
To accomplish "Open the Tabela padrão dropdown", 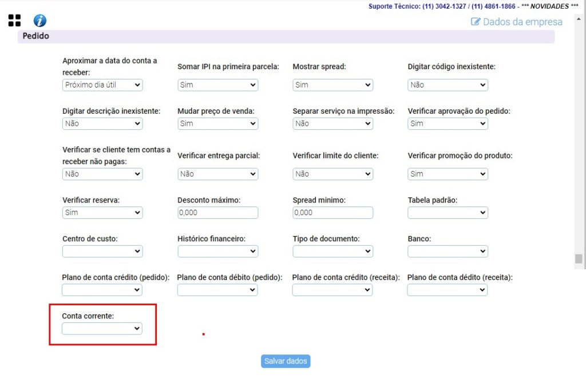I will tap(448, 212).
